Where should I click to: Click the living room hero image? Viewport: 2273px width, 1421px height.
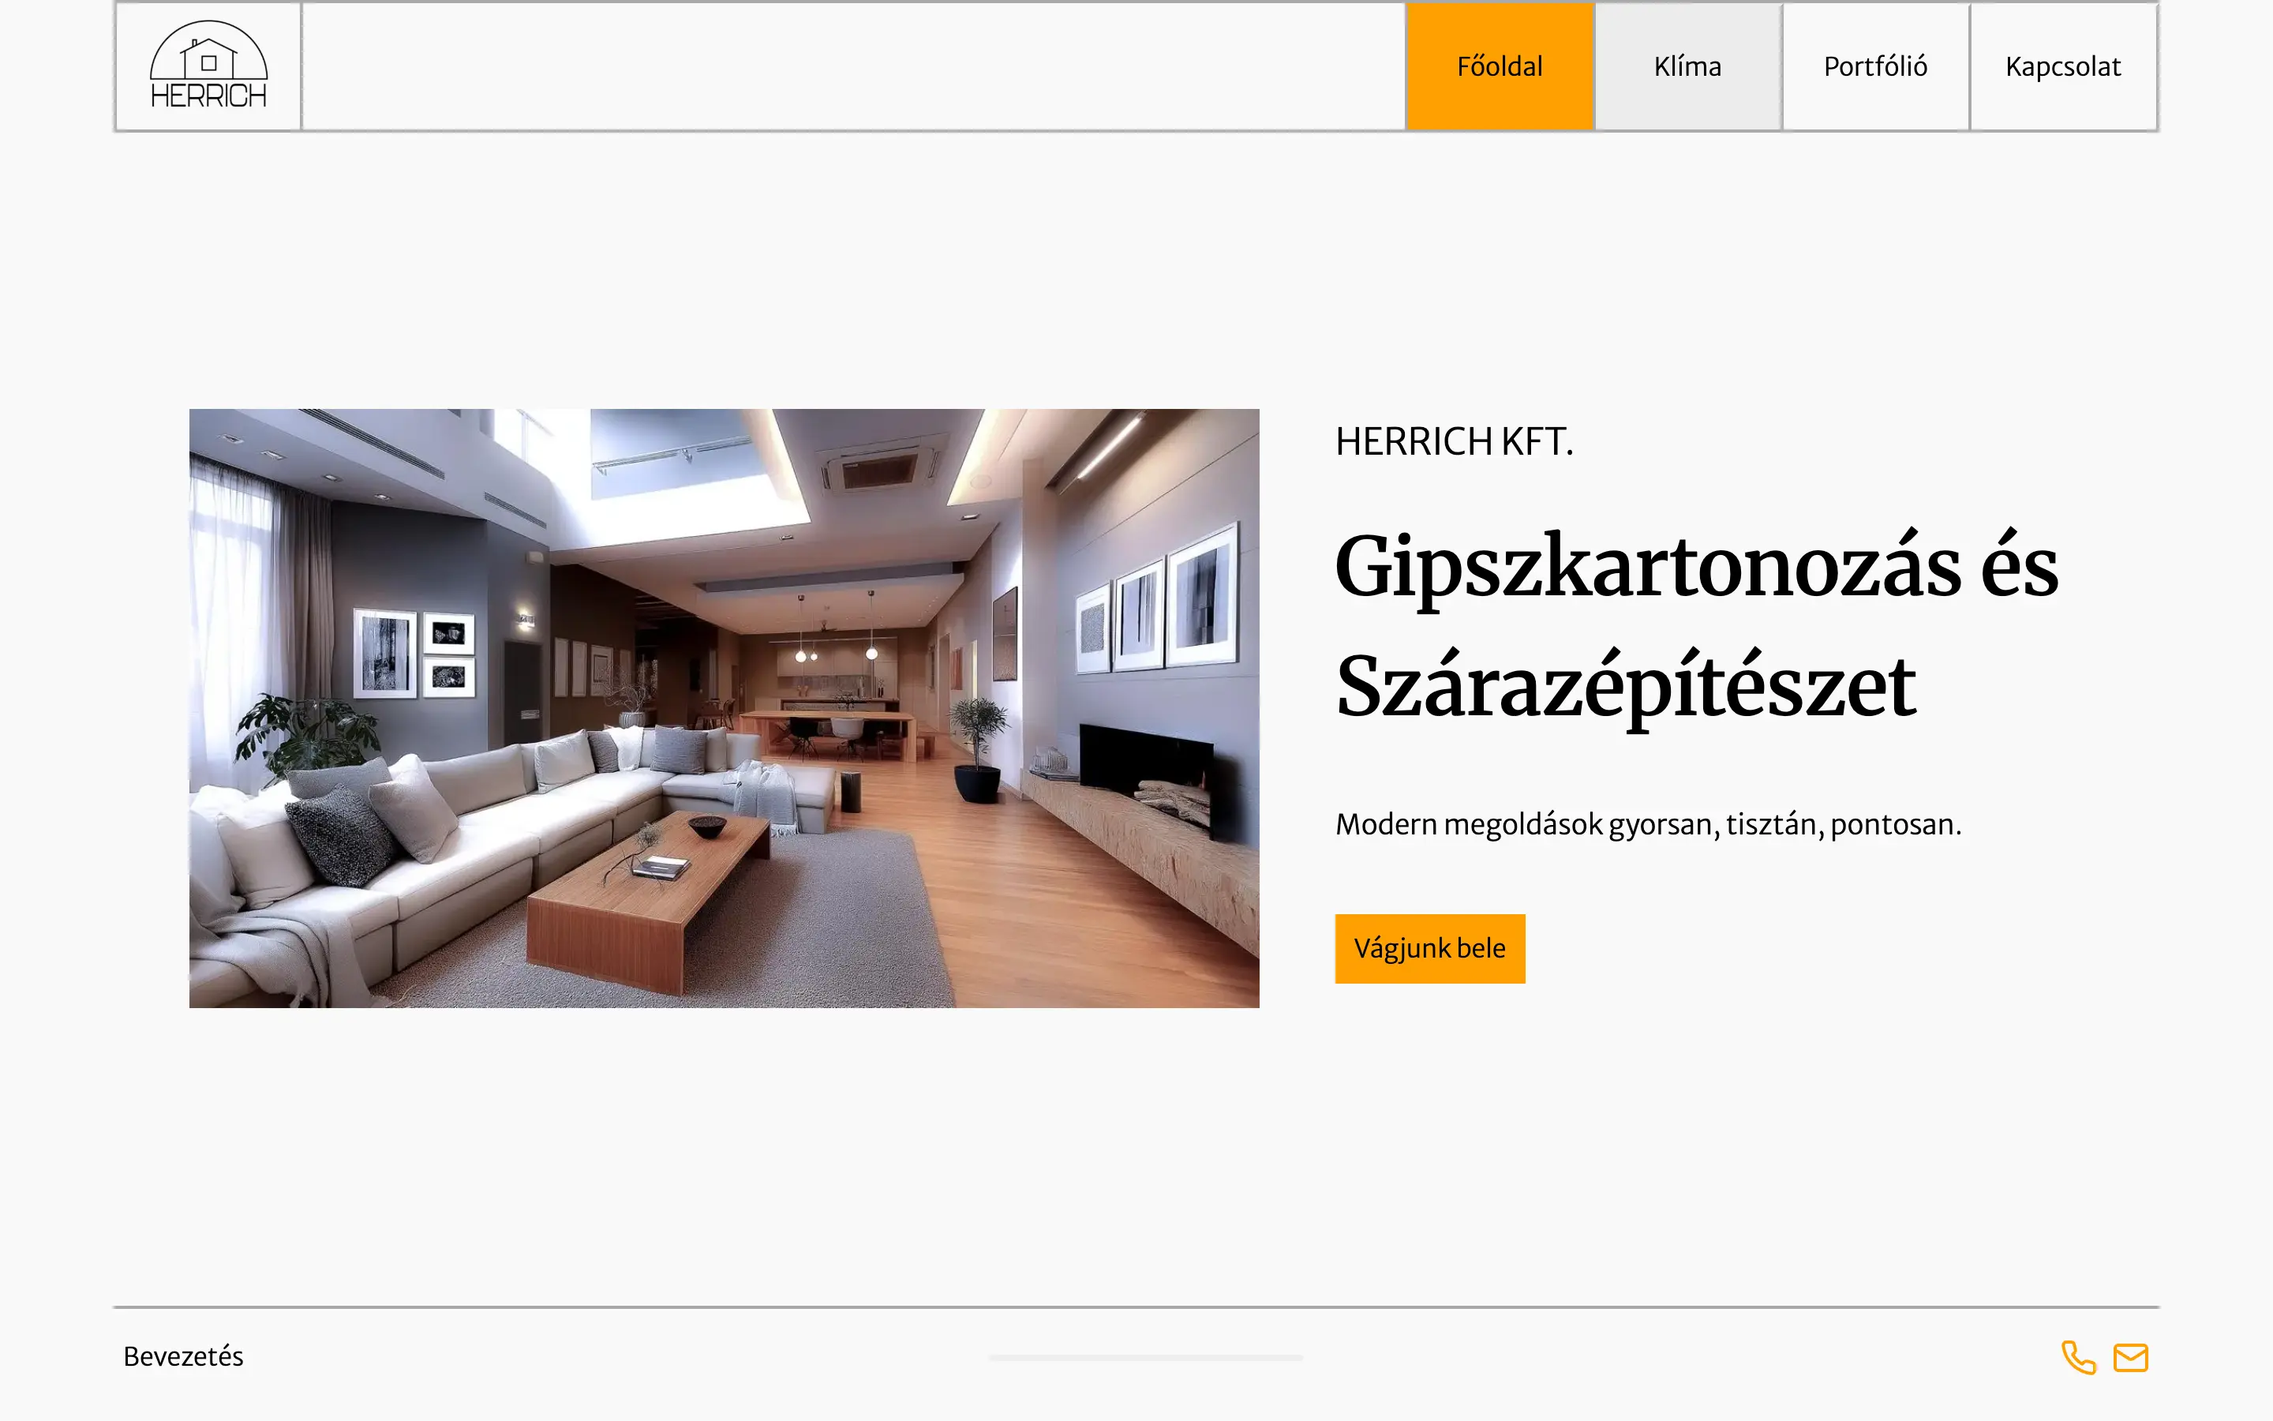point(725,707)
